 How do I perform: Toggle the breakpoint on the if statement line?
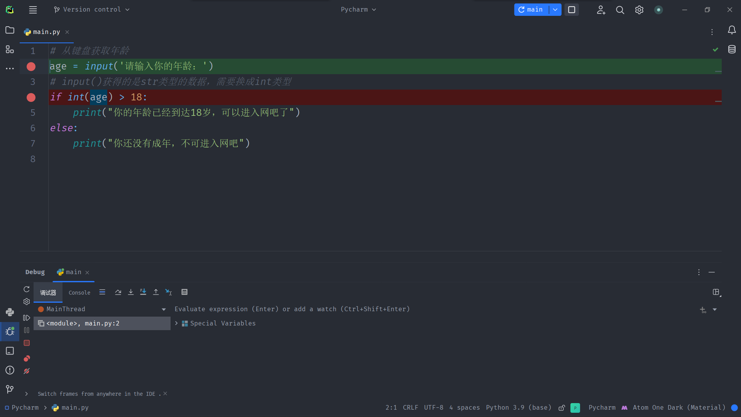click(31, 97)
